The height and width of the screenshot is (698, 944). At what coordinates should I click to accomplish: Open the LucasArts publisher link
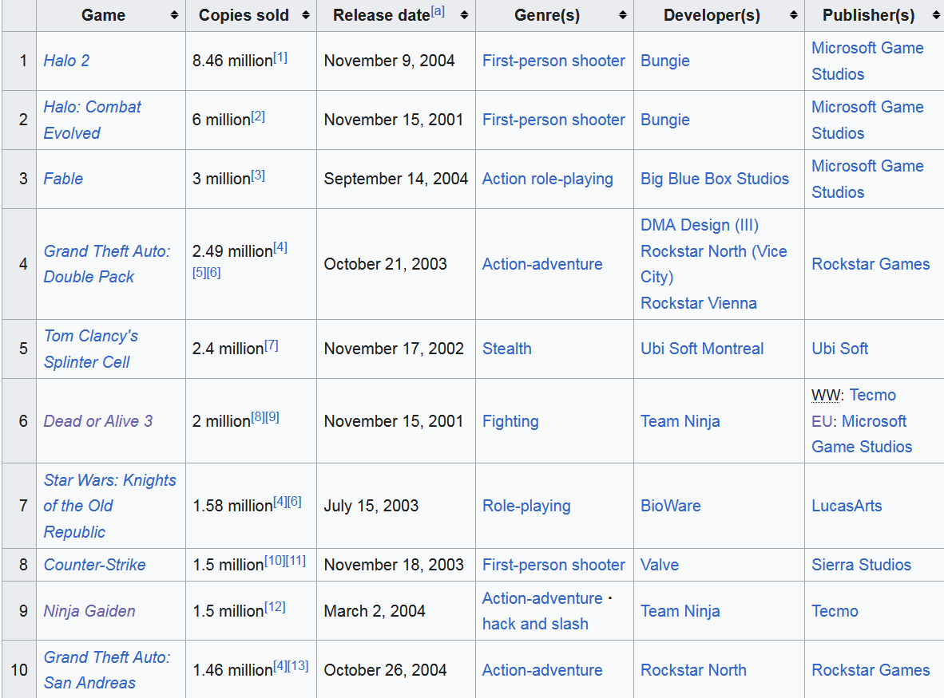847,506
